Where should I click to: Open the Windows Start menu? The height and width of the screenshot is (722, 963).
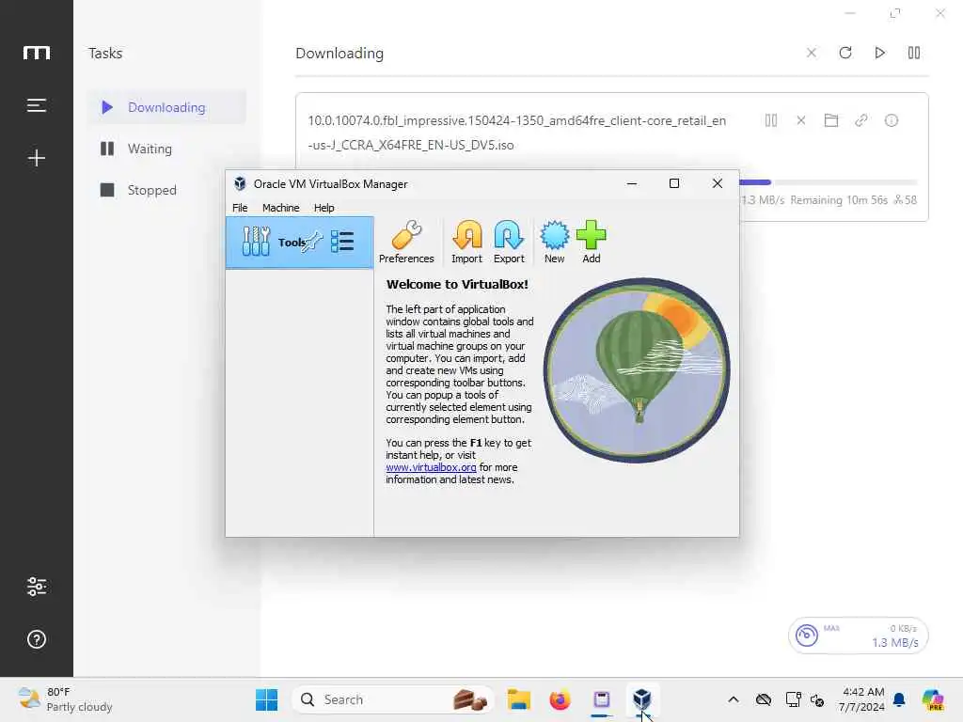click(266, 699)
